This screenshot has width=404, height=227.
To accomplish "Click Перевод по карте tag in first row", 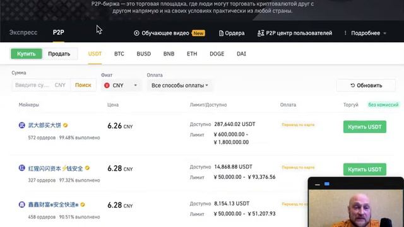I will (298, 125).
